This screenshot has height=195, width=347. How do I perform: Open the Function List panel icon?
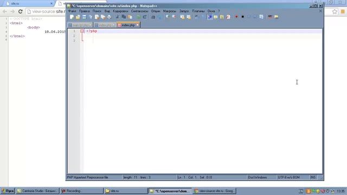[228, 17]
